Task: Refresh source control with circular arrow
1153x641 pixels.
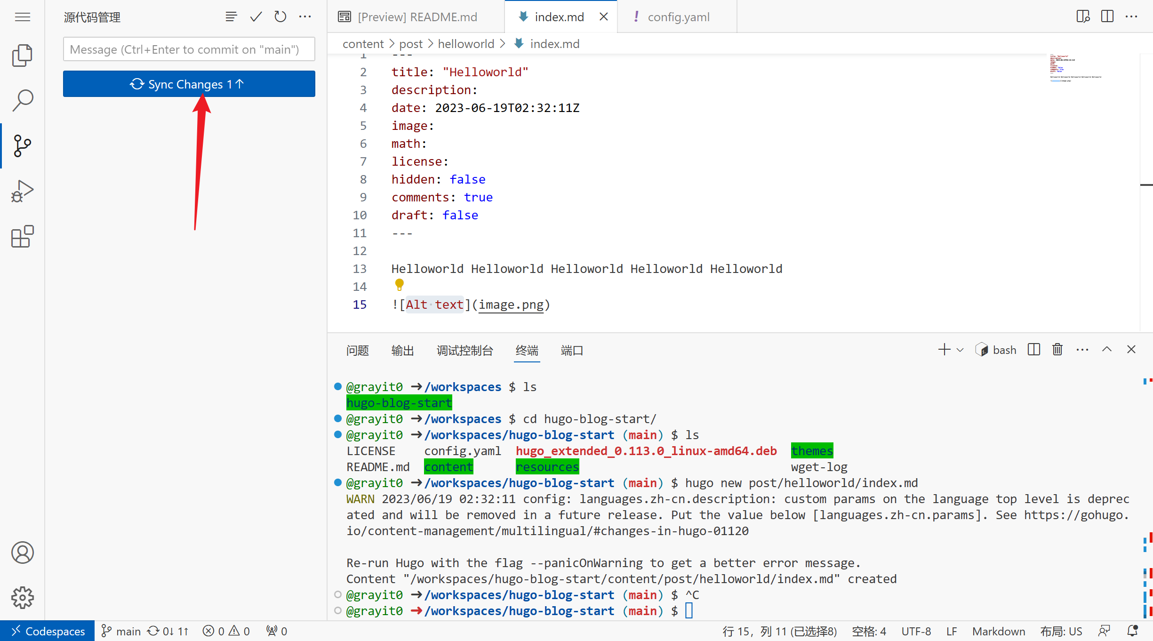Action: (x=280, y=17)
